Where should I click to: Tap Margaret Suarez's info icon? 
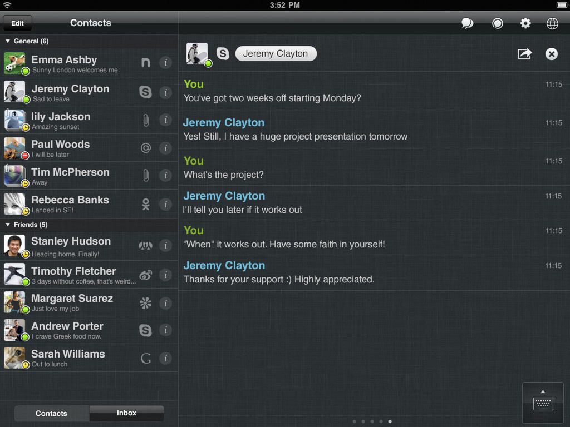pos(165,303)
